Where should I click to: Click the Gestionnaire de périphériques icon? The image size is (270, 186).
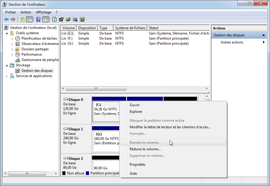18,60
